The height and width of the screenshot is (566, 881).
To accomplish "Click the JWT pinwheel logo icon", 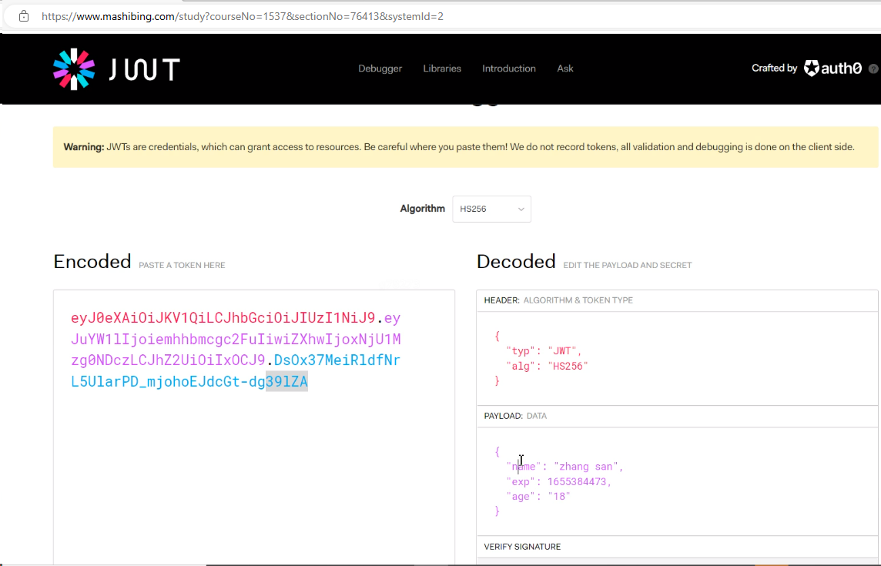I will coord(74,69).
